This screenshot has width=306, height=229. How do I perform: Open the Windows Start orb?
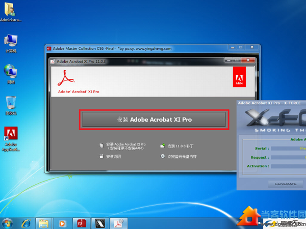point(8,223)
